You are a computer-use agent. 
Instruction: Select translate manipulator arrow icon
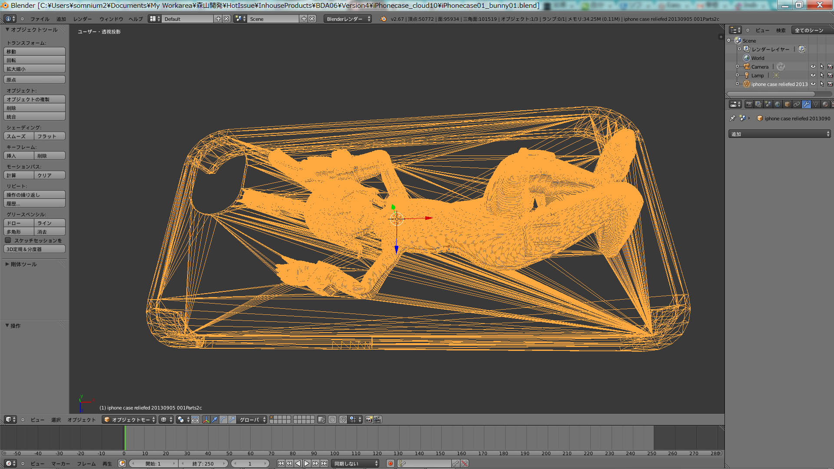[215, 419]
